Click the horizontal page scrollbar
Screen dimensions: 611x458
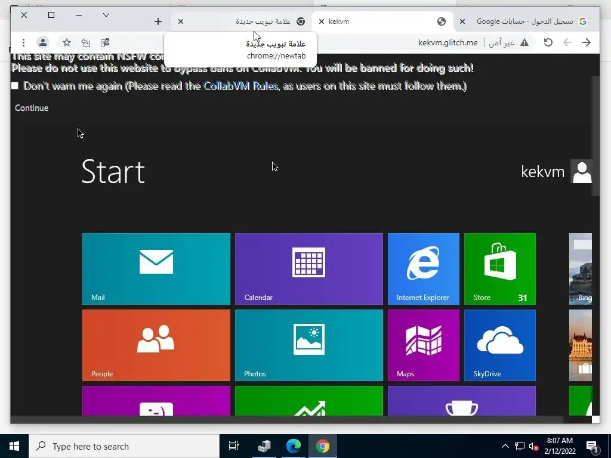[x=286, y=419]
